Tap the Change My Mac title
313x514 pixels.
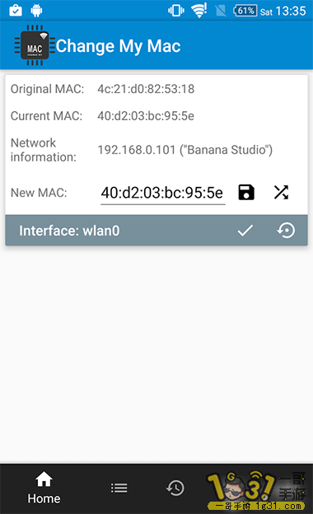118,46
